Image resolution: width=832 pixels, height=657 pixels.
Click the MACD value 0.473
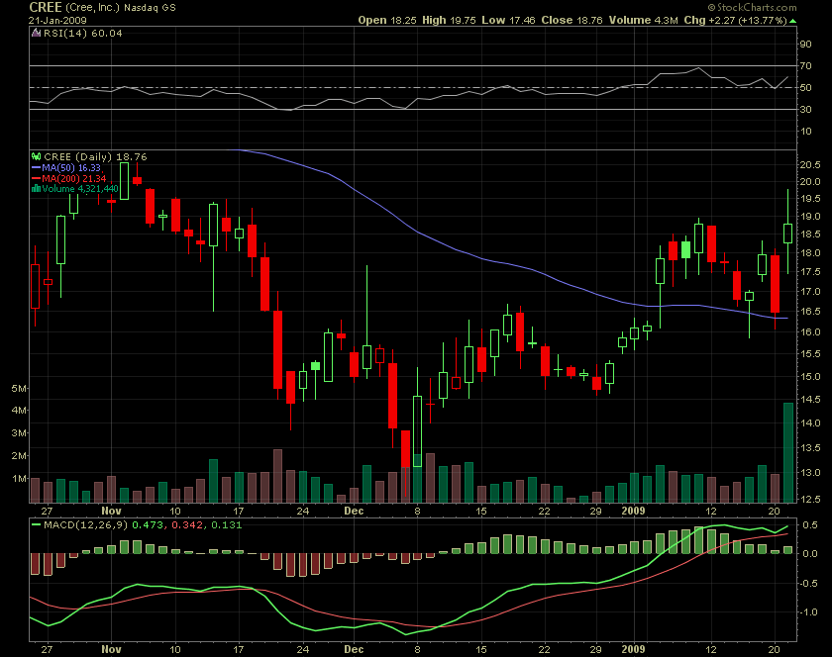click(147, 525)
